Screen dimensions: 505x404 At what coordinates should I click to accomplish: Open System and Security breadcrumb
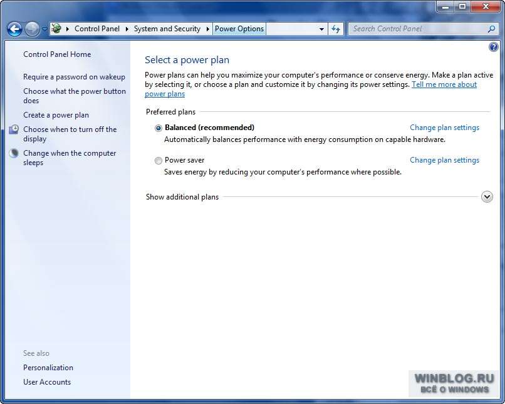(167, 29)
